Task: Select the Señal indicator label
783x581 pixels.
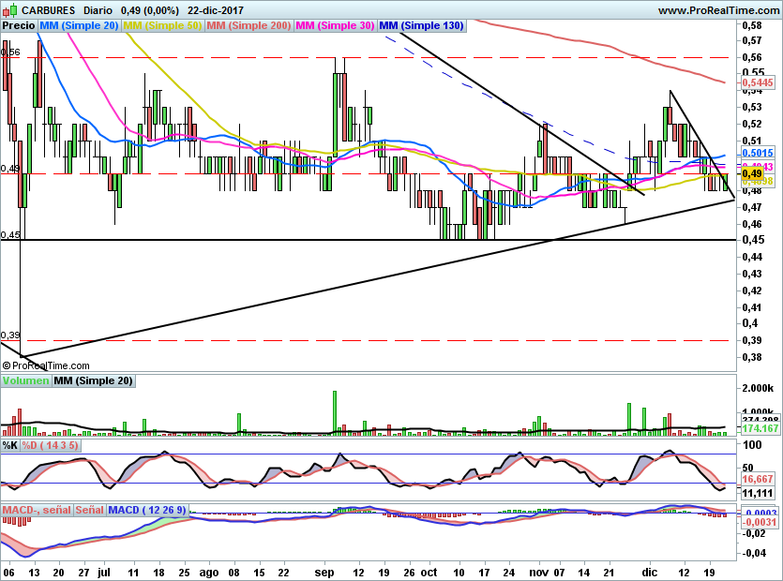Action: point(89,510)
